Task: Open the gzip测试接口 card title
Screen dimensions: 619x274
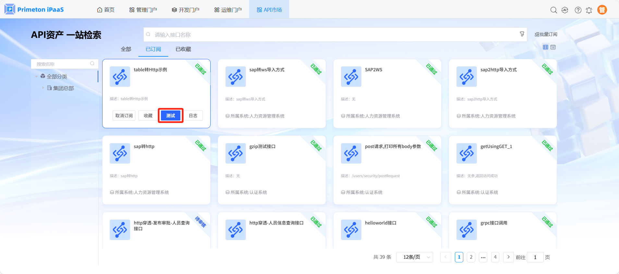Action: pos(262,146)
